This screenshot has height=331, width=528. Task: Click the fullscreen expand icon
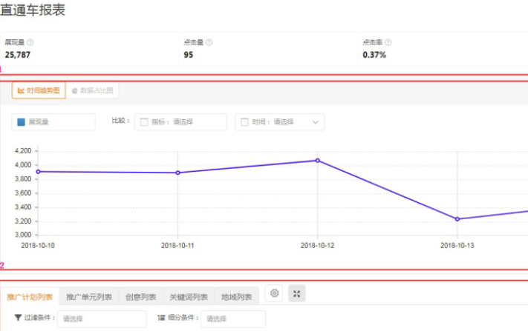296,294
